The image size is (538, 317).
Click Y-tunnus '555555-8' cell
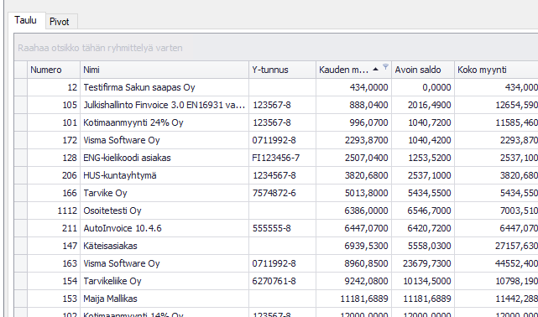pos(282,228)
